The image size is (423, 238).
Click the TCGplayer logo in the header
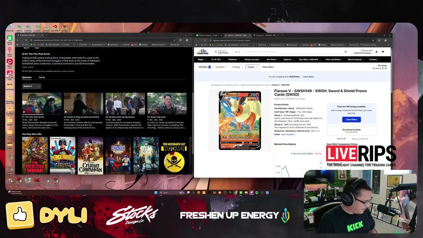click(x=203, y=52)
